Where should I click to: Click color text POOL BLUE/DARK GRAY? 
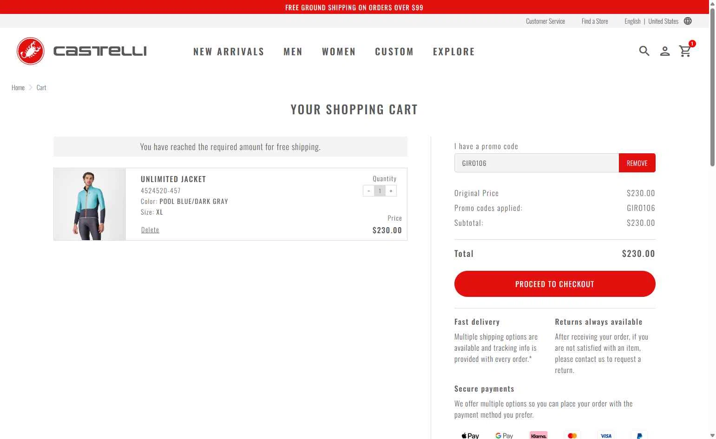tap(194, 201)
